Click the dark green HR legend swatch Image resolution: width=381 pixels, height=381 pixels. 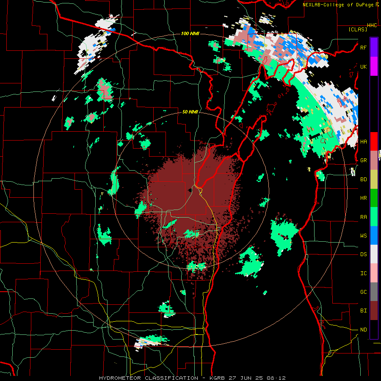click(x=374, y=198)
